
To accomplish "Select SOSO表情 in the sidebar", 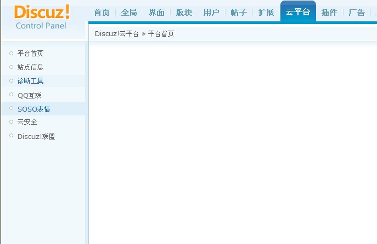I will point(34,109).
